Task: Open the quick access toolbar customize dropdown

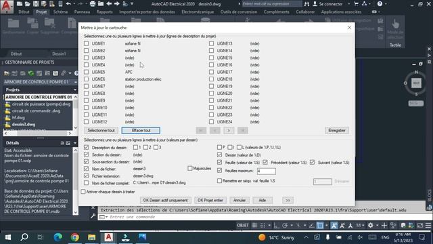Action: coord(132,4)
